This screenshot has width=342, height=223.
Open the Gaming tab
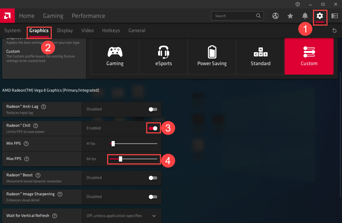(53, 16)
